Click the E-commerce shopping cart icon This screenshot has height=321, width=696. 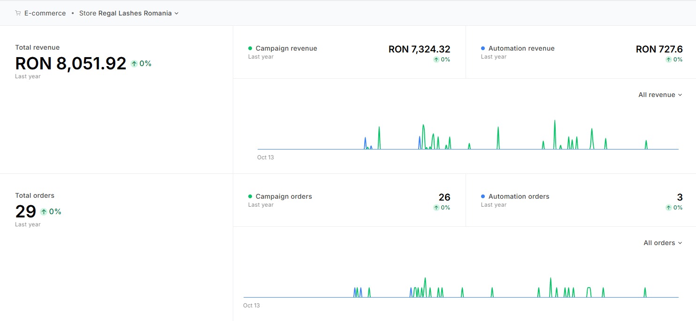(18, 13)
